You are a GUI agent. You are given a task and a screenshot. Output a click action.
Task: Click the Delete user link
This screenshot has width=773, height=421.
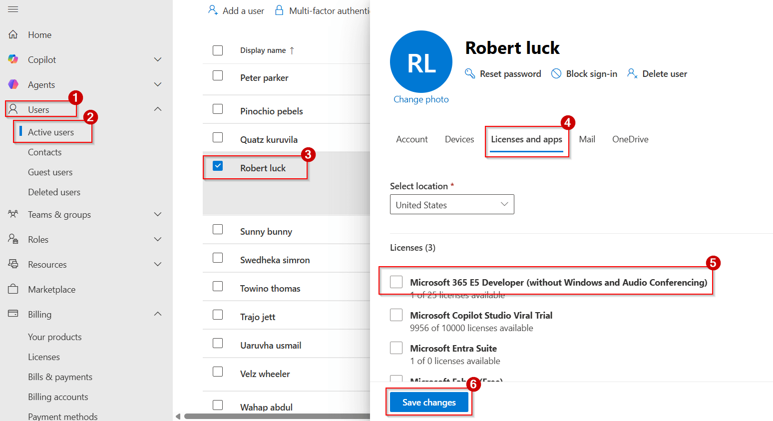(664, 73)
